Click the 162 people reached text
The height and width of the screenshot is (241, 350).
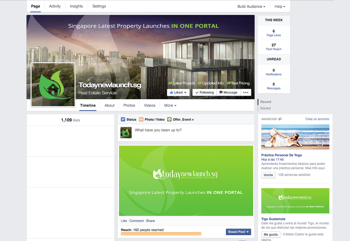(x=148, y=230)
